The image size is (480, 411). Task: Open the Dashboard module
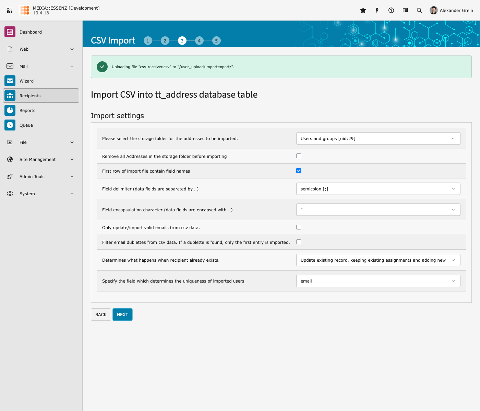pyautogui.click(x=31, y=32)
